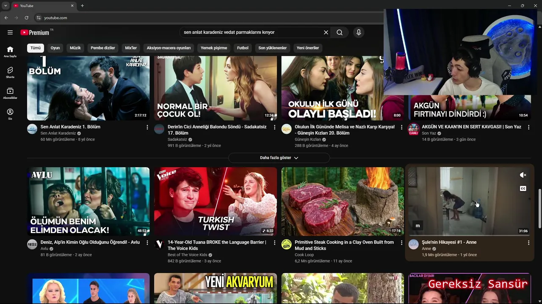Screen dimensions: 542x304
Task: Open the YouTube hamburger guide menu
Action: click(x=10, y=33)
